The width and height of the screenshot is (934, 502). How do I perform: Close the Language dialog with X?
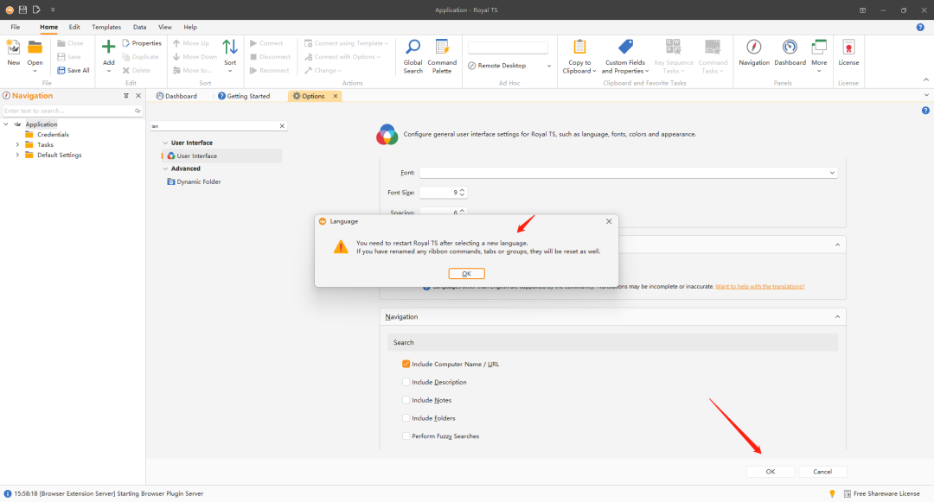[x=609, y=221]
